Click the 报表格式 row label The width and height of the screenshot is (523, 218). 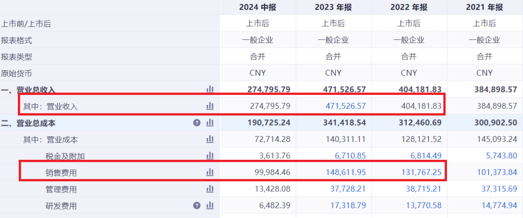[x=16, y=41]
